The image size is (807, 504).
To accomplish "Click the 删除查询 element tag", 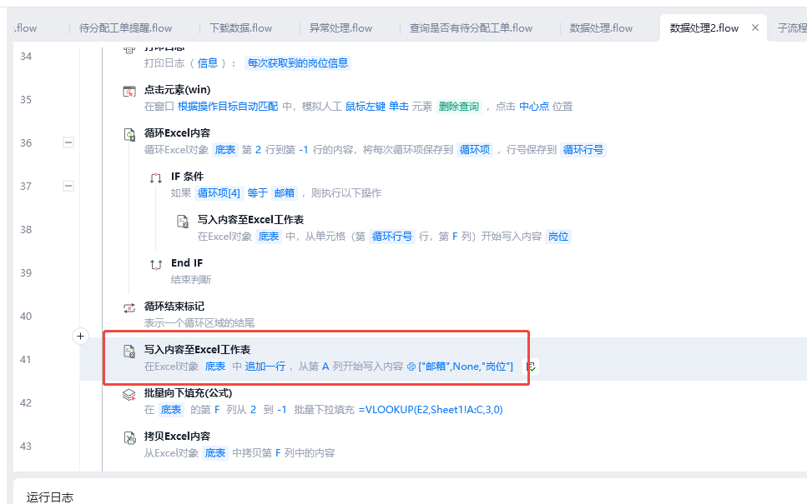I will point(458,107).
